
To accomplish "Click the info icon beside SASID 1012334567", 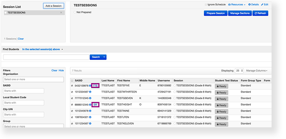I will [x=90, y=92].
